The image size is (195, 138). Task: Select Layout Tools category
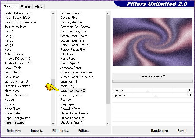13,68
